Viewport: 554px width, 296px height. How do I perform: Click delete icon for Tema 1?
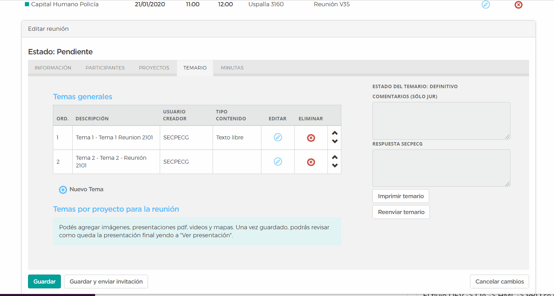click(x=311, y=138)
